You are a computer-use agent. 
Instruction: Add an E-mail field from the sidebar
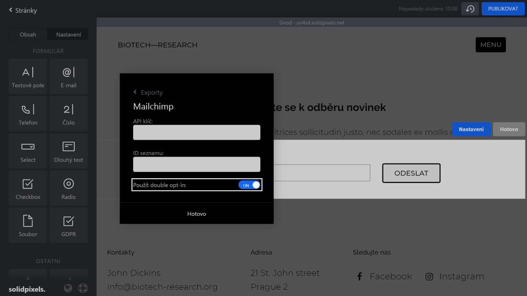(x=68, y=76)
